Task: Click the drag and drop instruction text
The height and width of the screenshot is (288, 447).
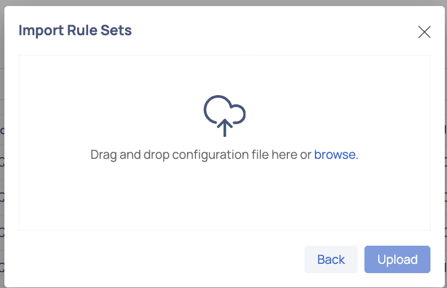Action: [x=225, y=155]
